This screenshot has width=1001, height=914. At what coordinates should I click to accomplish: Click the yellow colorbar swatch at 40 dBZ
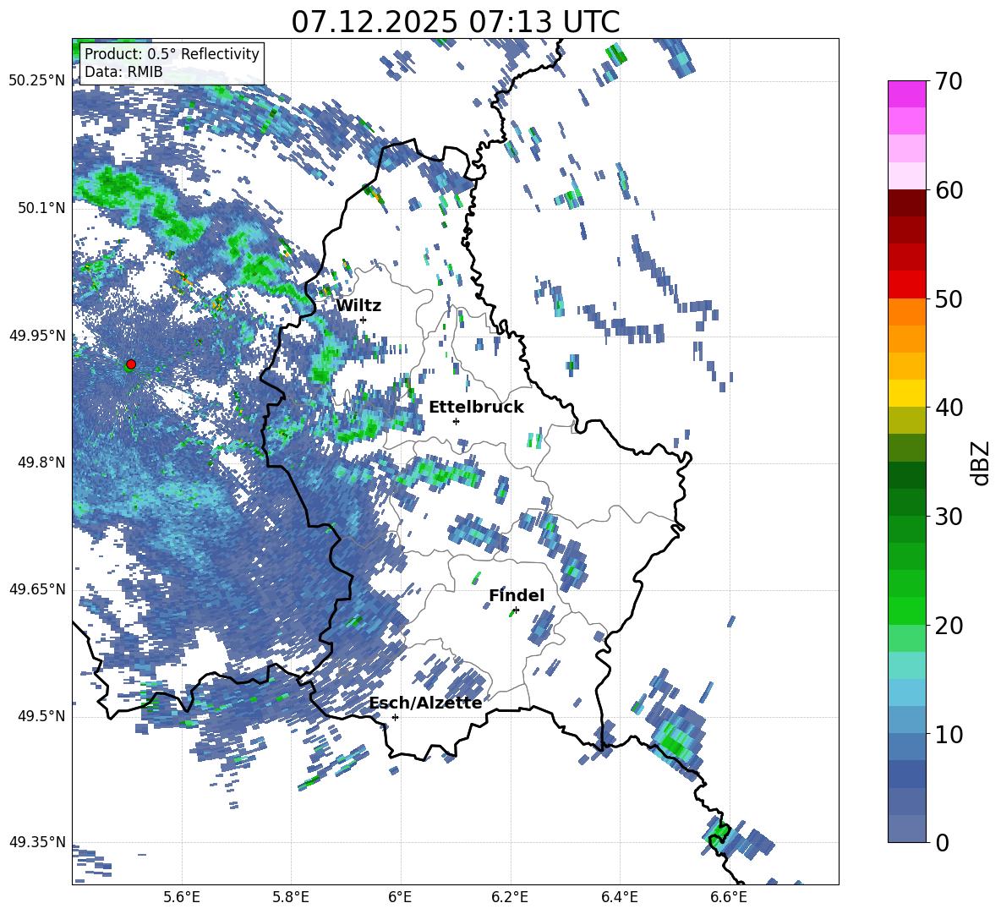906,393
